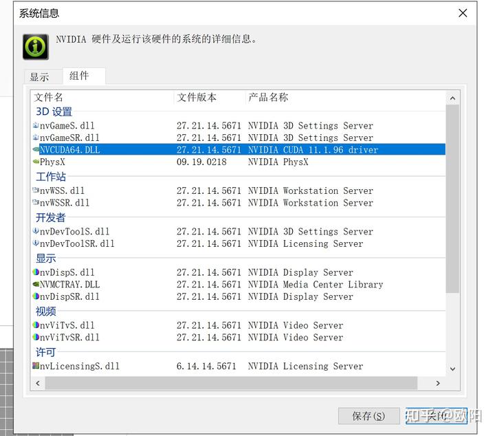The image size is (495, 436).
Task: Click the nvWSS.dll file icon
Action: point(36,190)
